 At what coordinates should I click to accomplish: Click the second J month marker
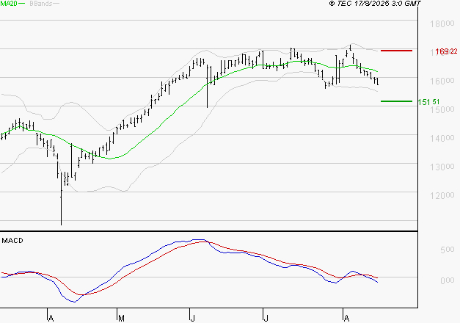point(266,319)
